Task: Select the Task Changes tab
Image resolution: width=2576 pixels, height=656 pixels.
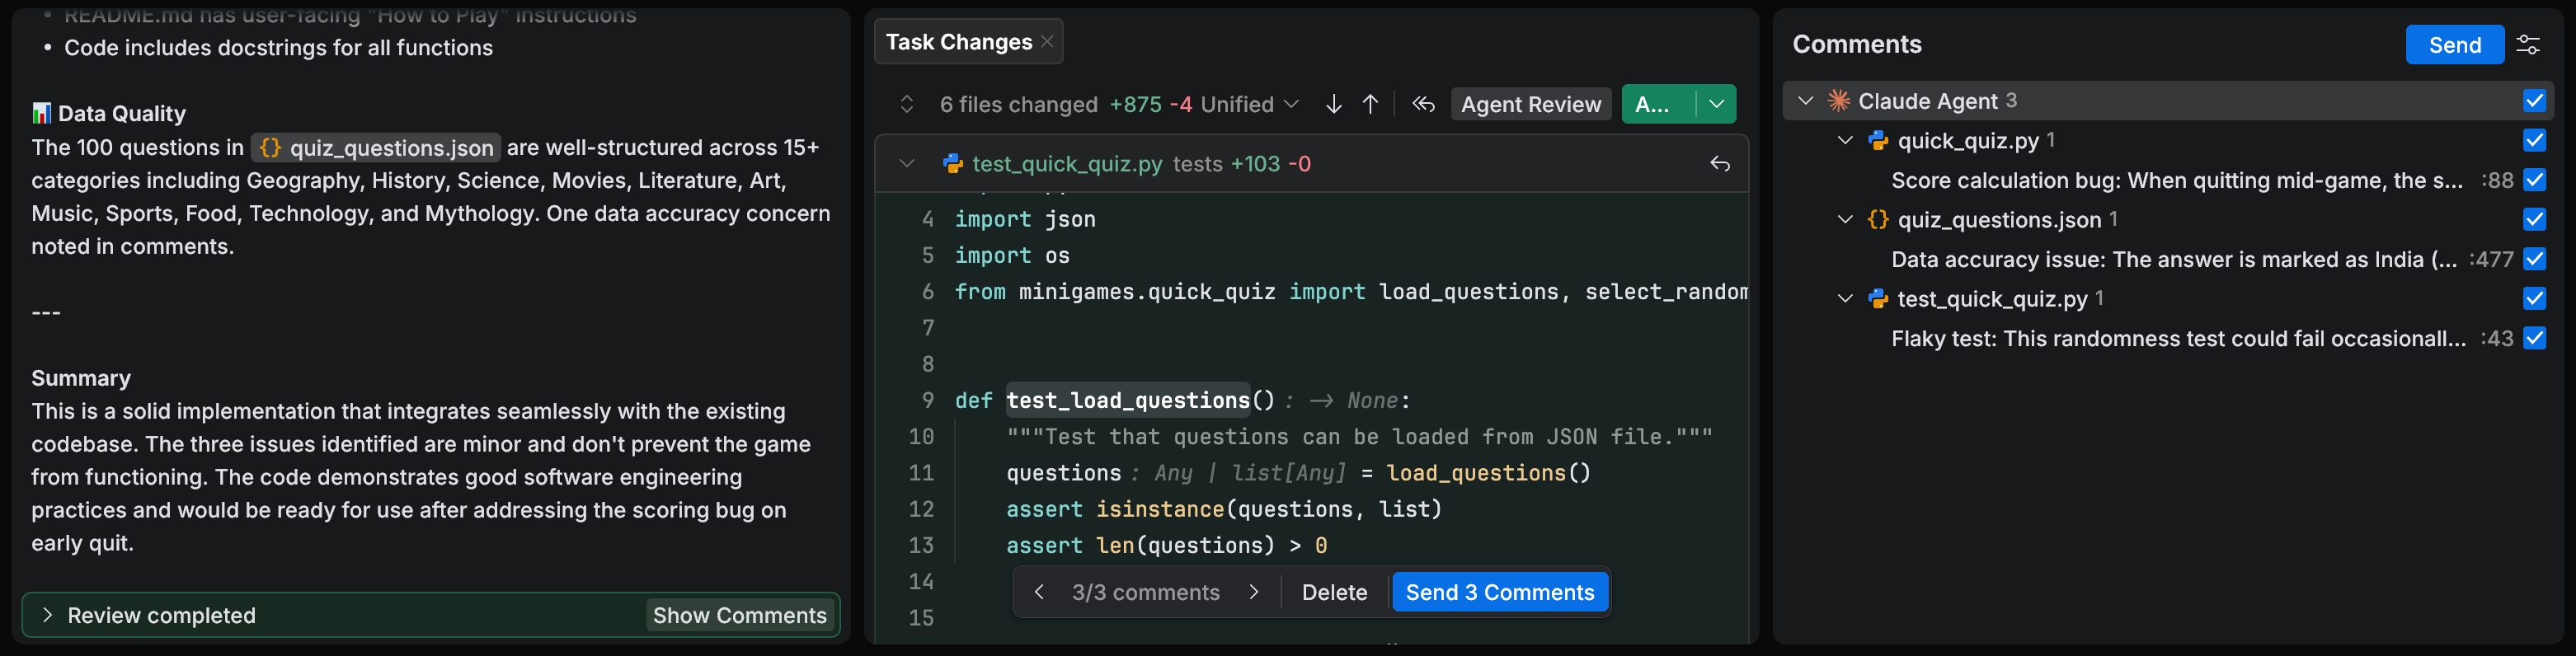Action: (958, 42)
